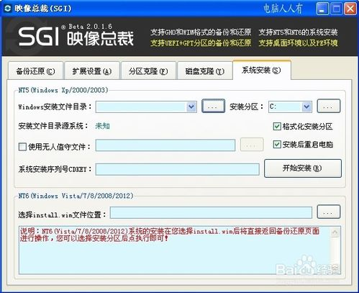Click the SGI app icon in title bar
This screenshot has width=359, height=293.
(x=8, y=9)
